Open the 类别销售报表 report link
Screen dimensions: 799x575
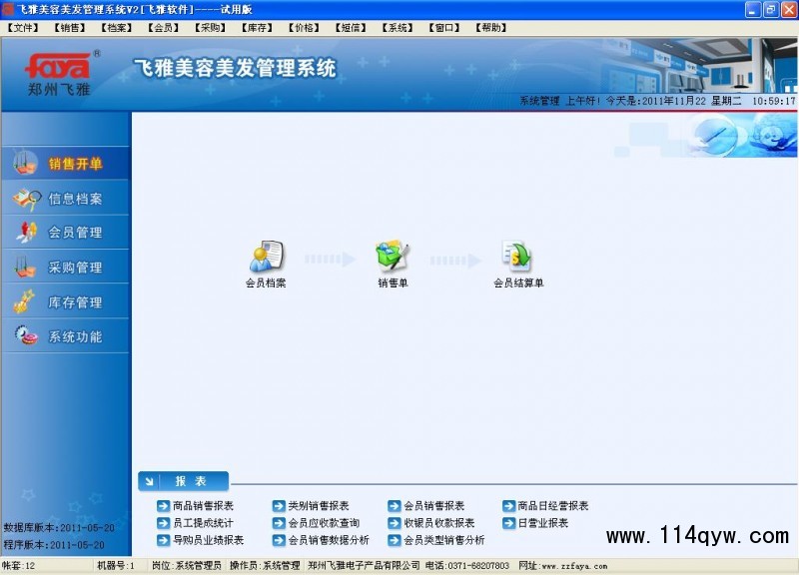pyautogui.click(x=319, y=506)
